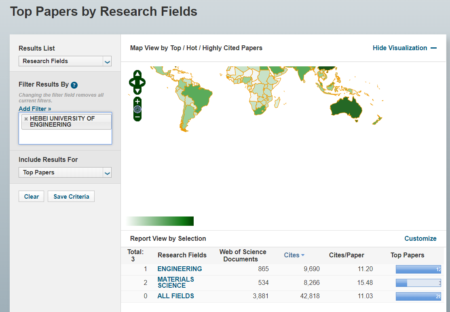Reset map to world view globe
Viewport: 450px width, 312px height.
pos(137,109)
